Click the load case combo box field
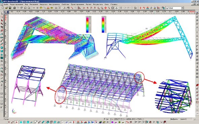Image resolution: width=199 pixels, height=124 pixels. click(174, 8)
